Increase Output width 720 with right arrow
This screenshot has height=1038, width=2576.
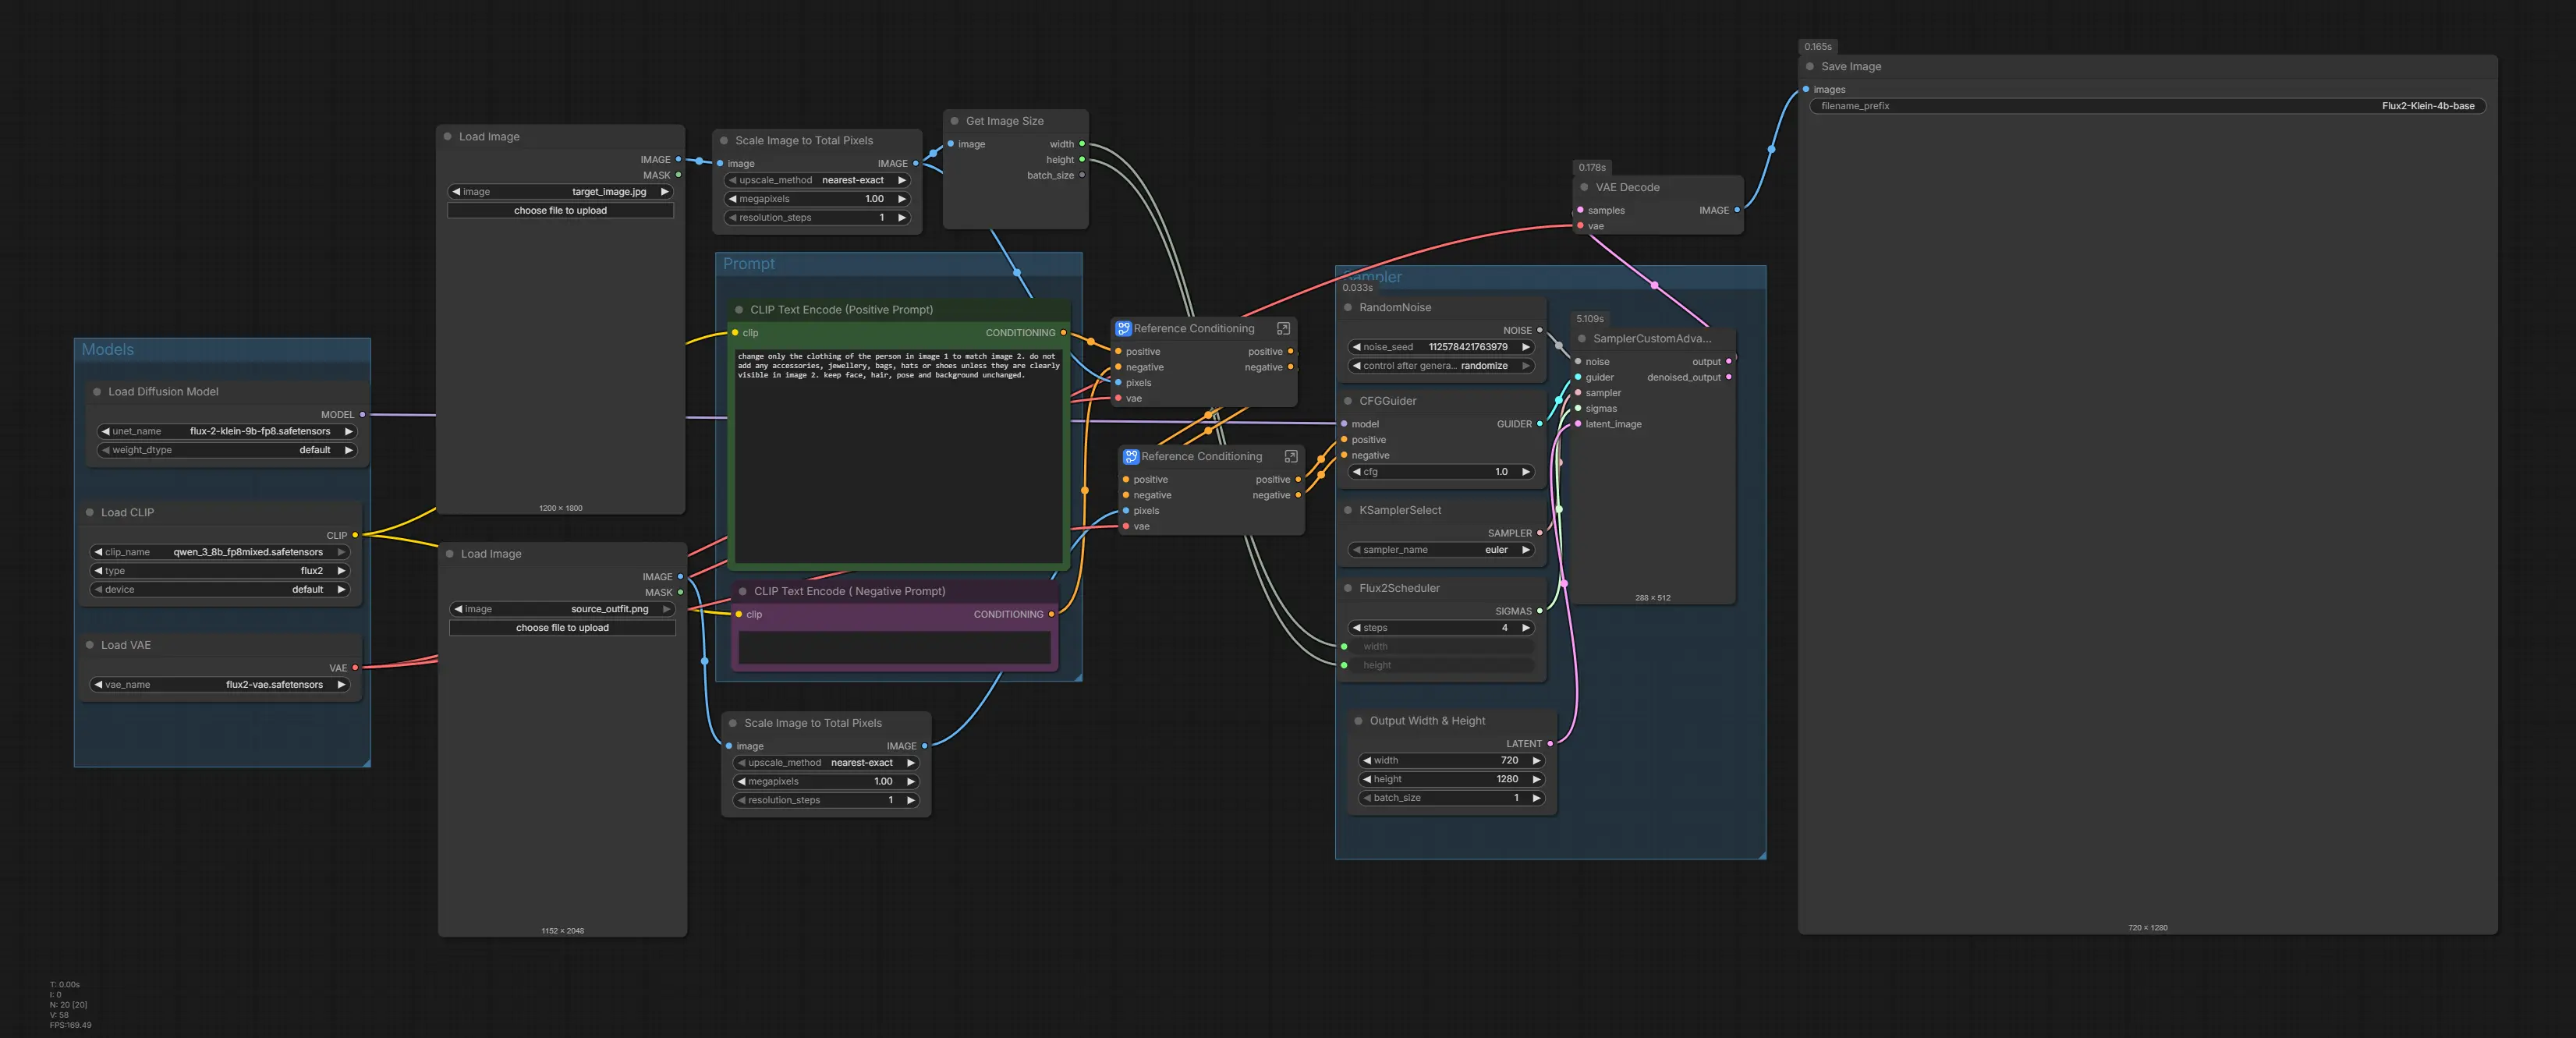click(x=1536, y=761)
